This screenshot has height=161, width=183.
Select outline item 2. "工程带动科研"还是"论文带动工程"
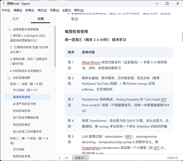pos(29,50)
